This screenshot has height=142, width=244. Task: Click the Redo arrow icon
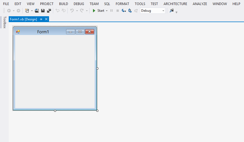[82, 11]
